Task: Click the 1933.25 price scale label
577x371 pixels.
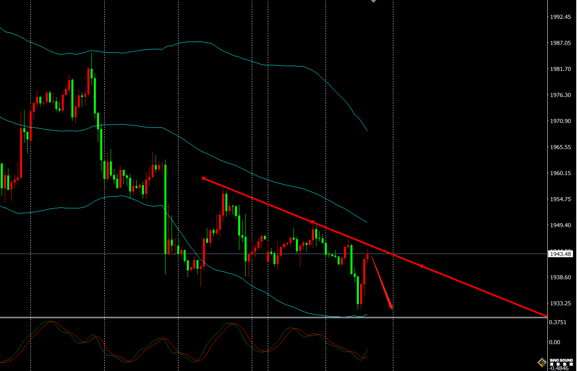Action: pyautogui.click(x=560, y=303)
